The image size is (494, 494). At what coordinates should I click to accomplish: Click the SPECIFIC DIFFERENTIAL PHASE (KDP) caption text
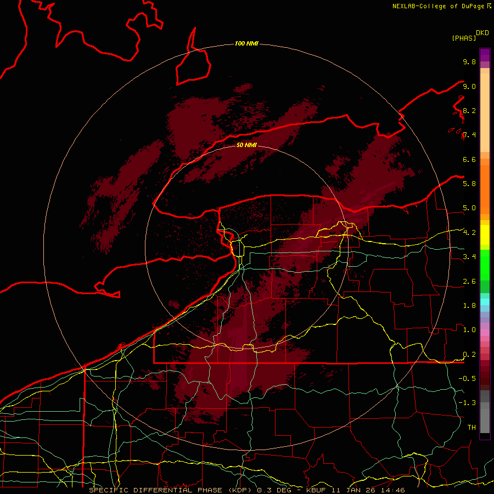coord(171,490)
